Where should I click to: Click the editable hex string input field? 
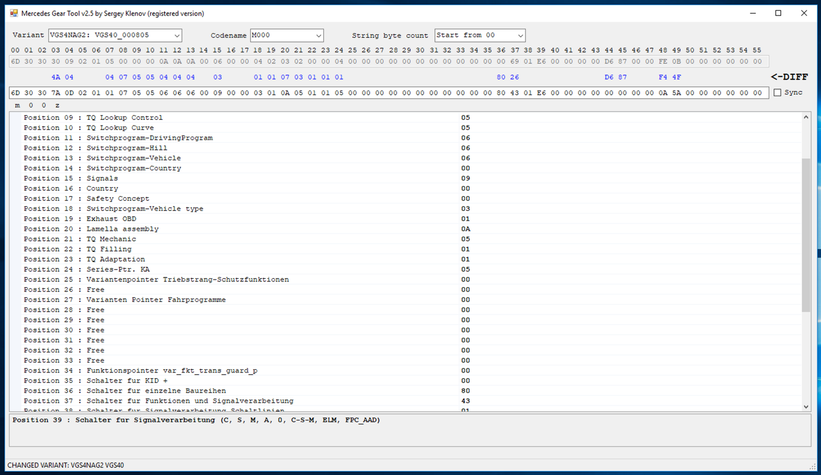[x=389, y=93]
